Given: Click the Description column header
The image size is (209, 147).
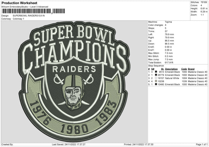Looking at the screenshot, I should click(x=171, y=69).
